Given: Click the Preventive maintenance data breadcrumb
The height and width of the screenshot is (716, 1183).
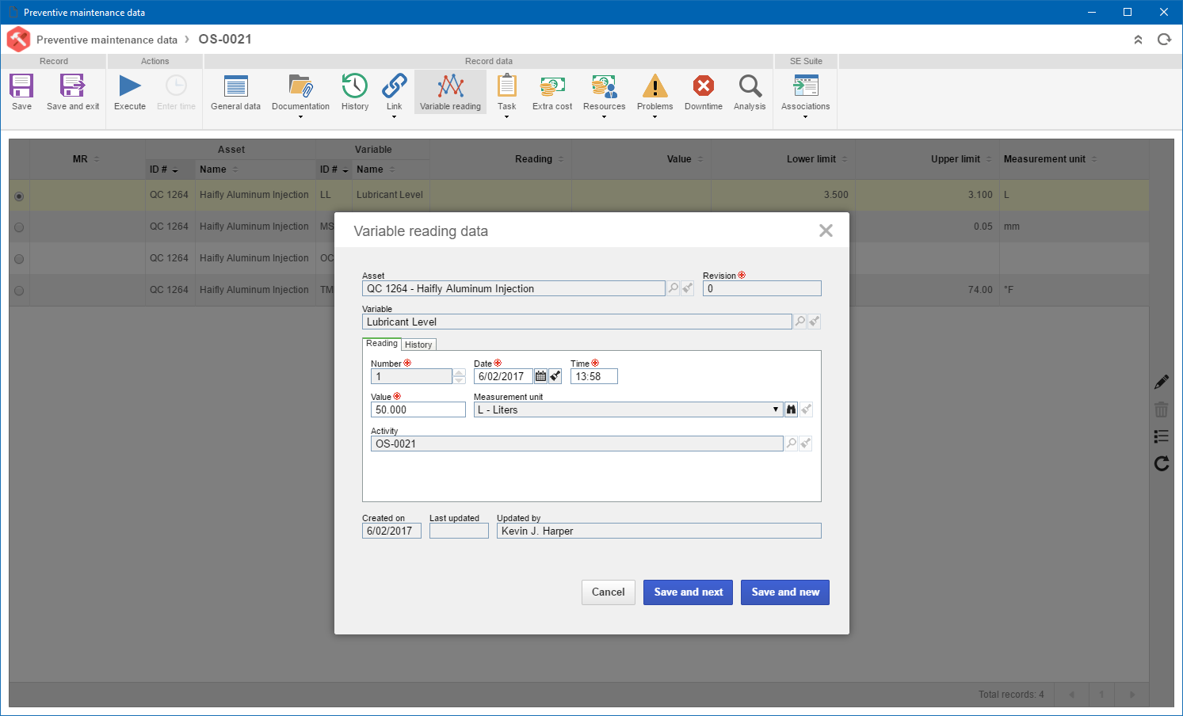Looking at the screenshot, I should click(107, 40).
